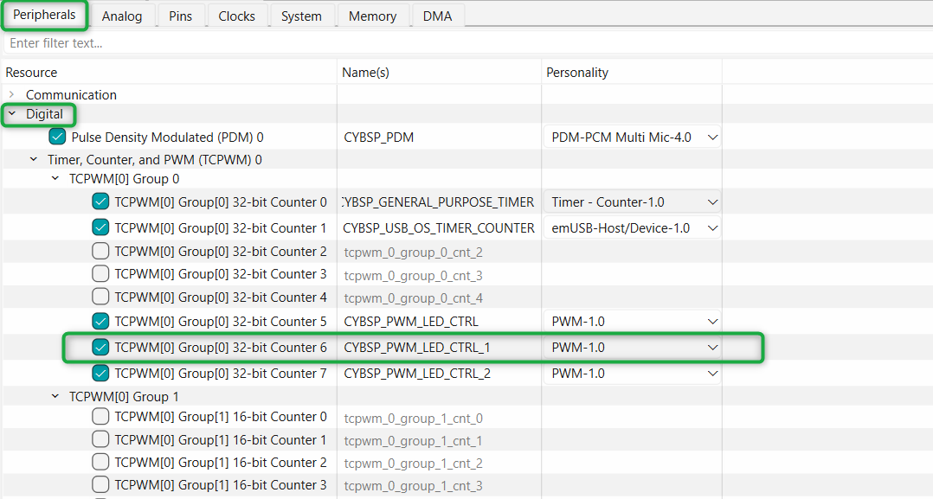
Task: Collapse the TCPWM[0] Group 0 node
Action: (x=55, y=179)
